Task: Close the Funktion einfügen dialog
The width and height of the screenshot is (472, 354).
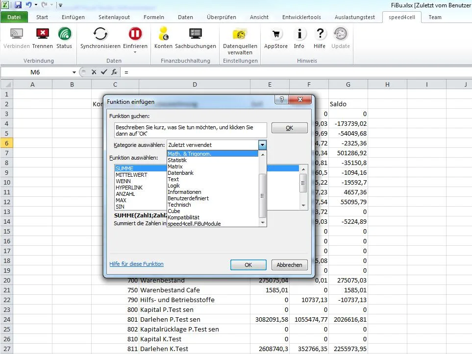Action: [x=300, y=99]
